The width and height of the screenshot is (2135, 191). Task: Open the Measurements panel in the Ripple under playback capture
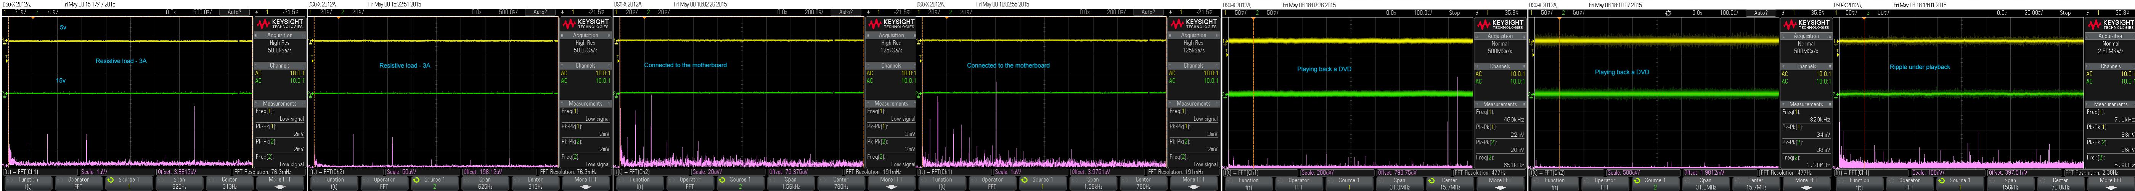(x=2110, y=104)
